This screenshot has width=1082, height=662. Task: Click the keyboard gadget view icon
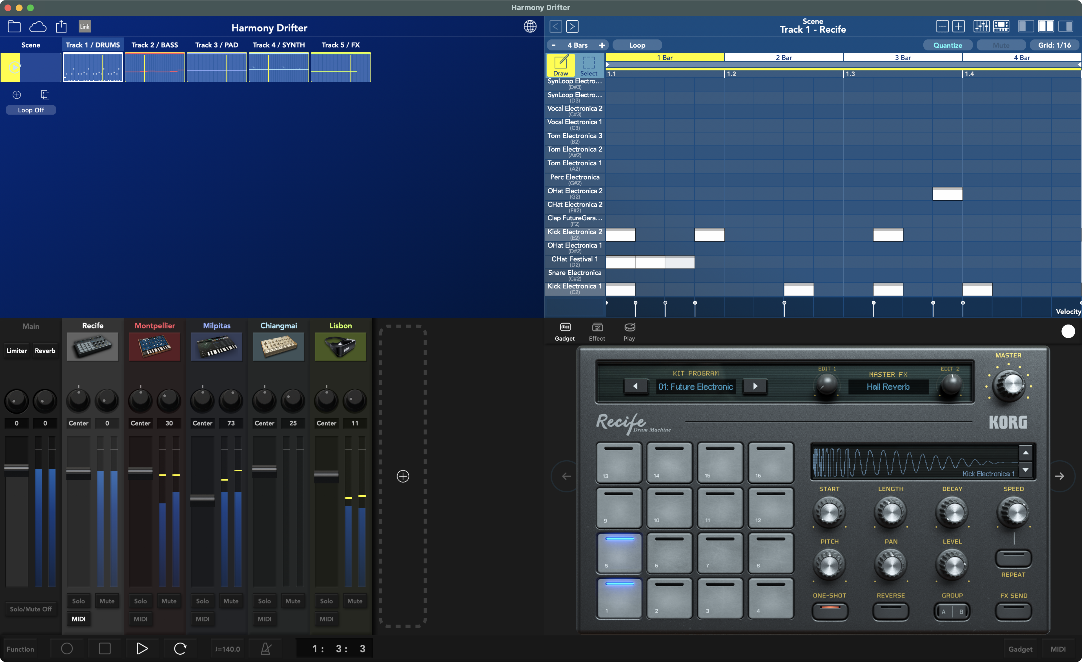click(x=1001, y=26)
